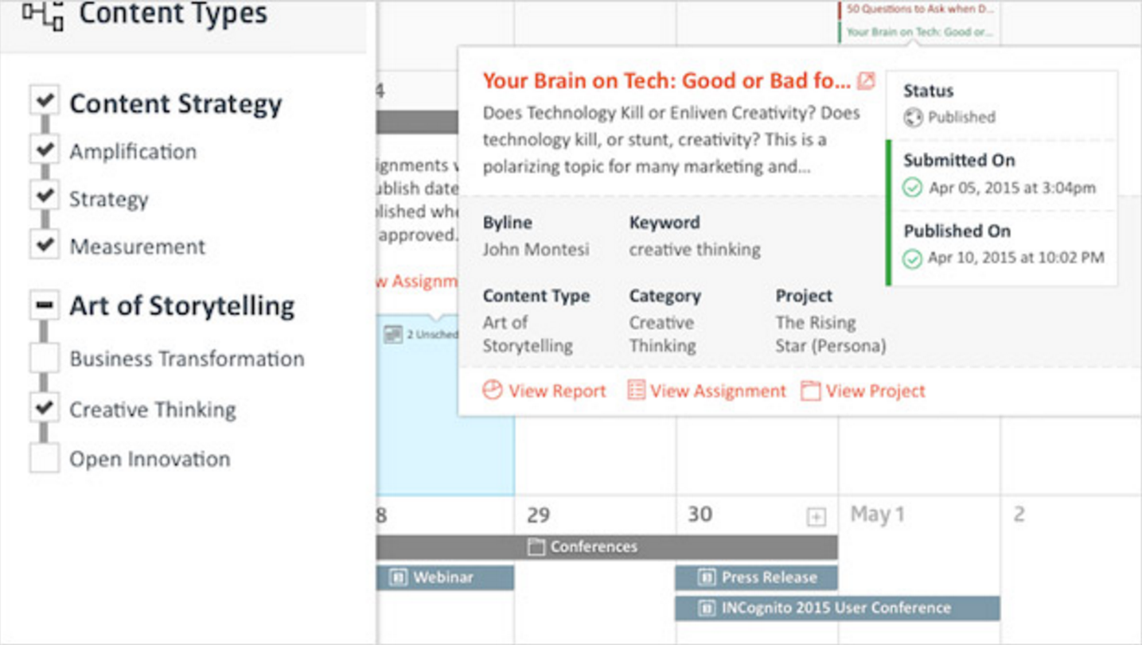Open the Your Brain on Tech title link
The image size is (1142, 645).
tap(666, 80)
